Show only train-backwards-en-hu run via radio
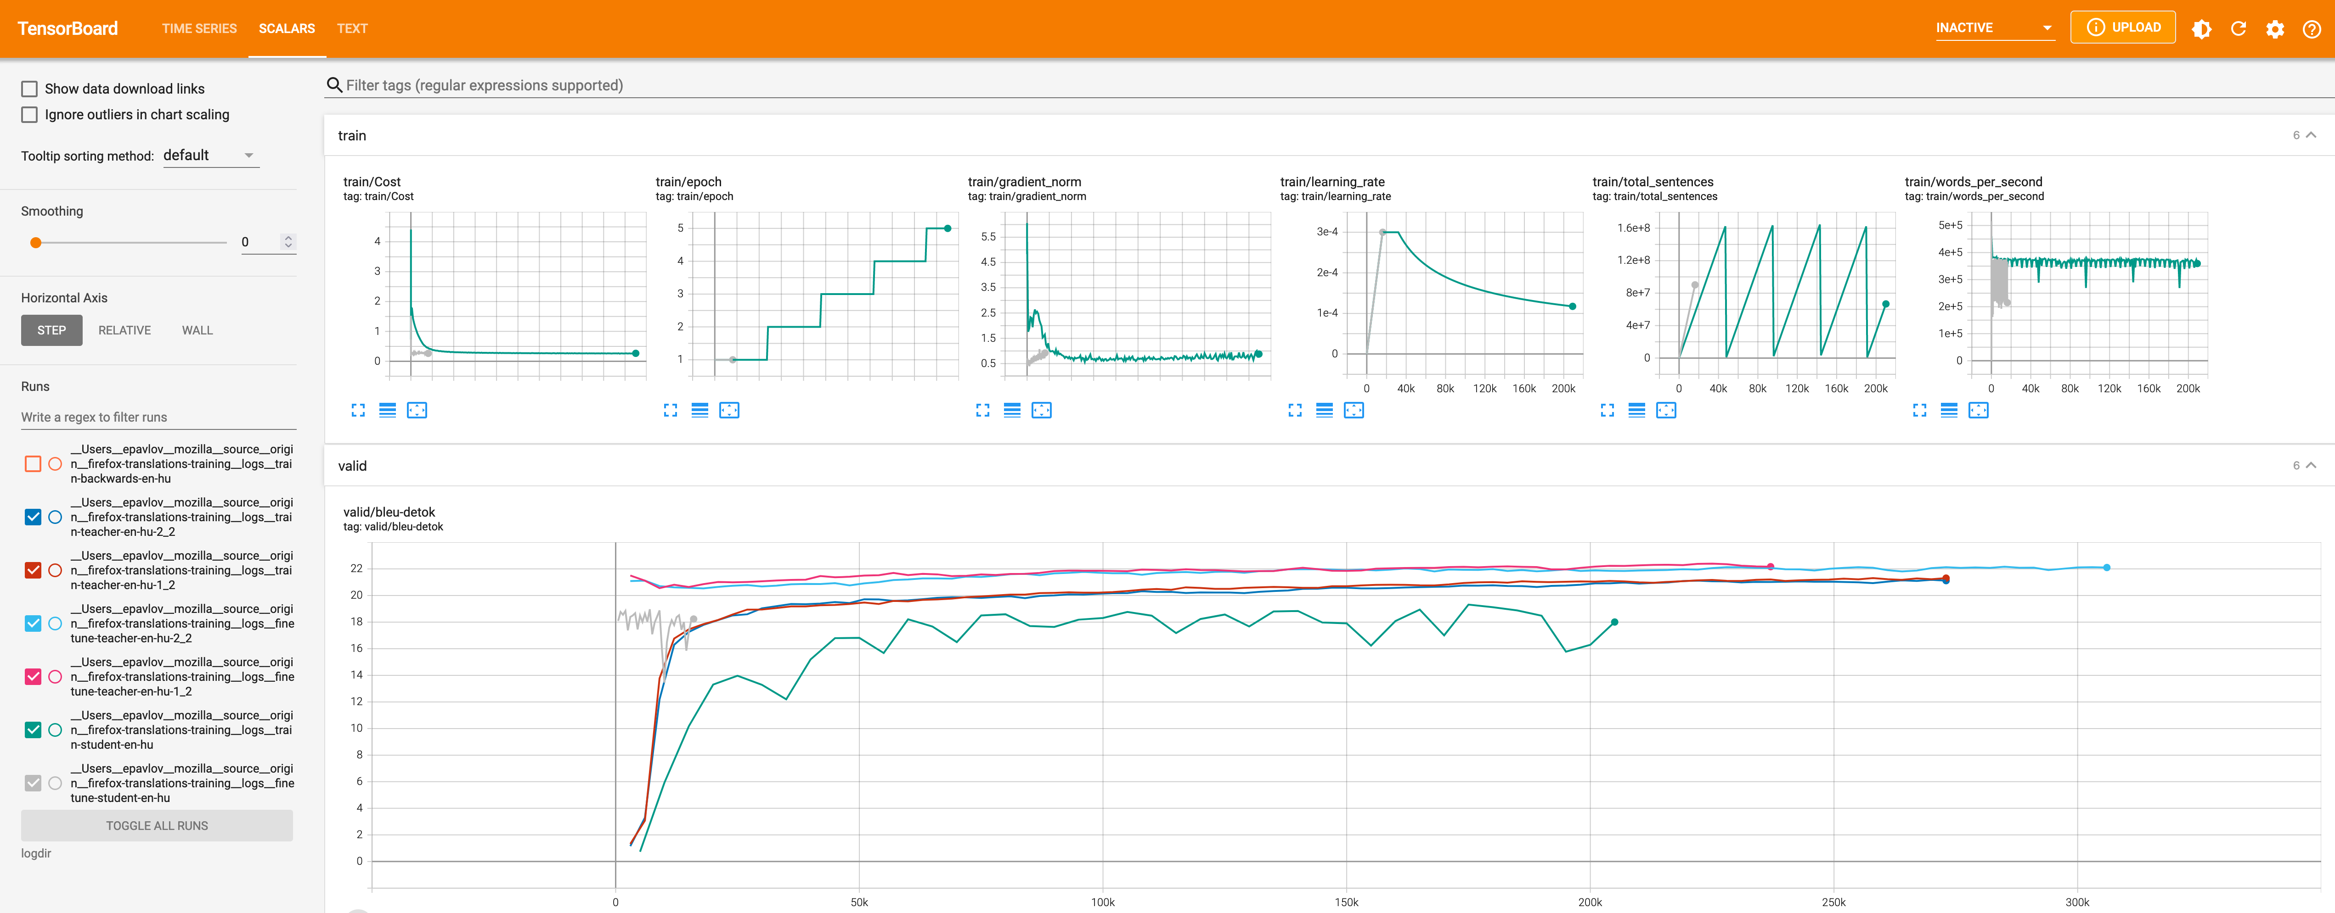 coord(55,464)
